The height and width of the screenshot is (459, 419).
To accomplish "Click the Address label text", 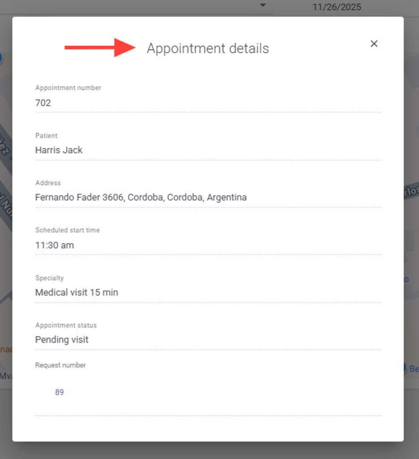I will point(48,183).
